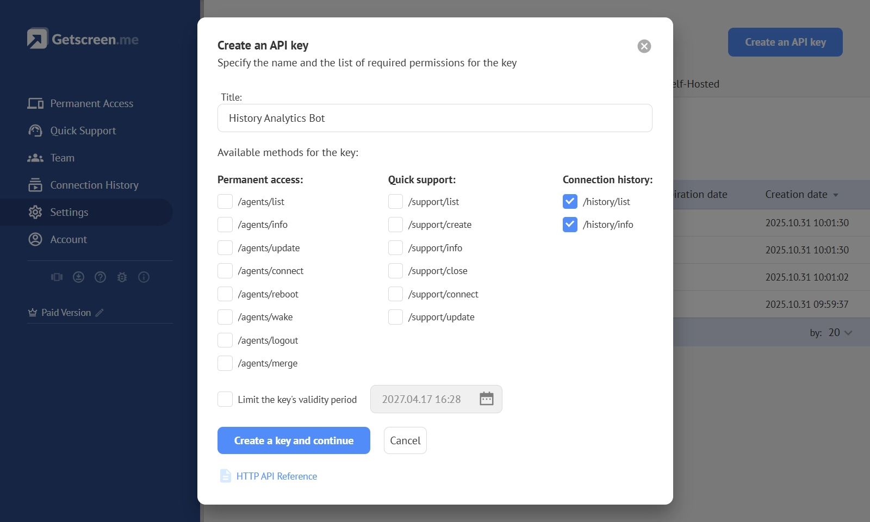Click Create a key and continue

click(294, 440)
